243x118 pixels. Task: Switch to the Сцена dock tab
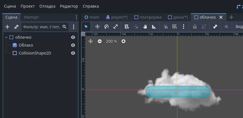coord(11,17)
